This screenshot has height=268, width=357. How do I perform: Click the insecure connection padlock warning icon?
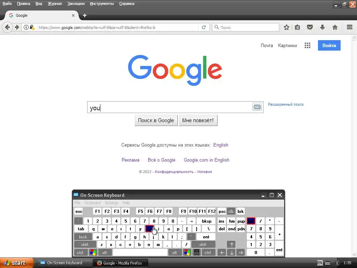coord(32,27)
